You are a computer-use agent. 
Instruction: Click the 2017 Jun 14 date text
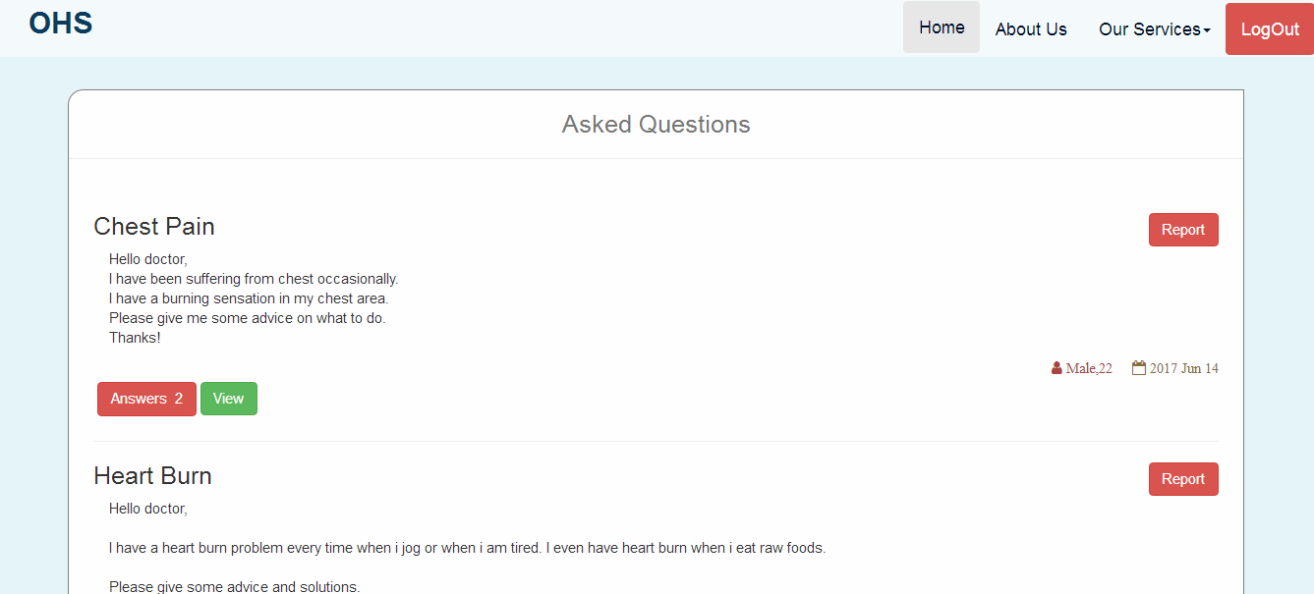point(1184,368)
